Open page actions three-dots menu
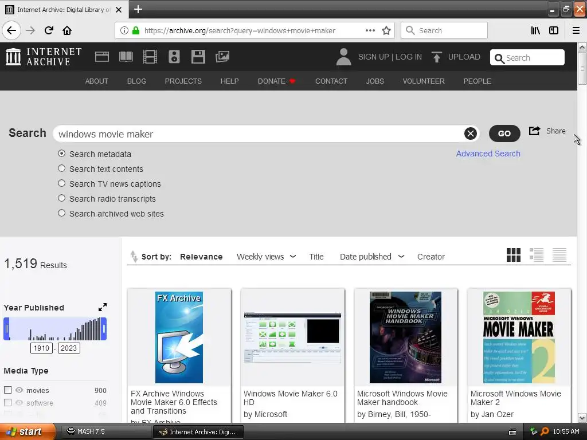Viewport: 587px width, 440px height. click(370, 30)
